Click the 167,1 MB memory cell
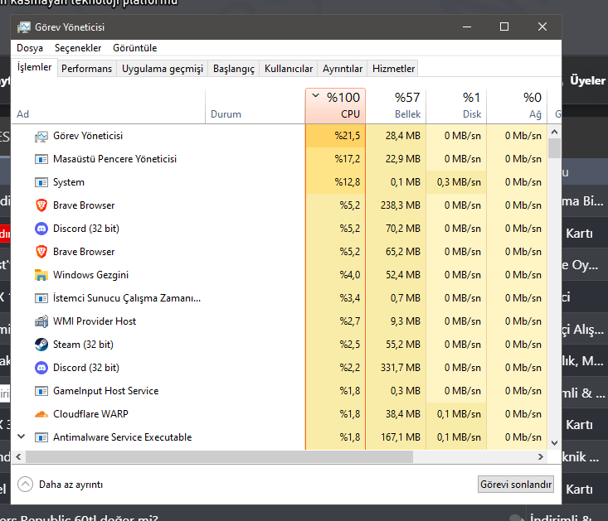This screenshot has width=608, height=521. click(x=396, y=437)
